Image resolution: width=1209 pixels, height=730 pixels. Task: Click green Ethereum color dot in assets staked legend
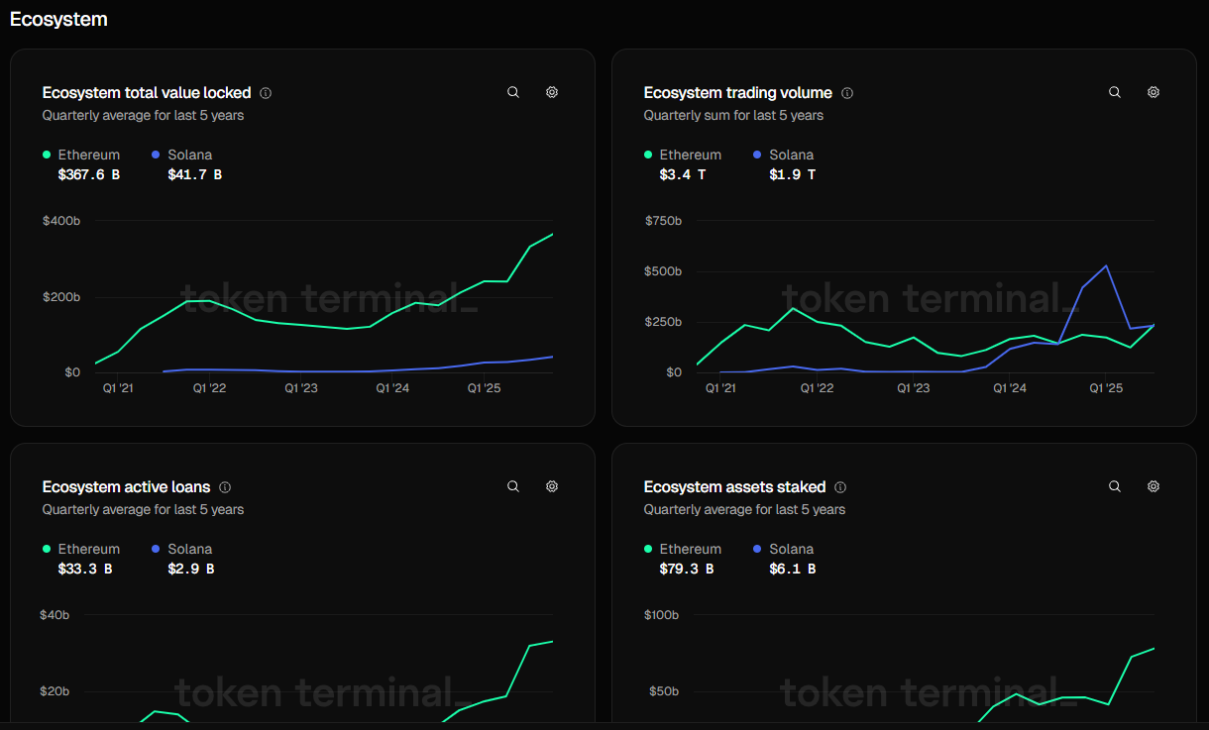point(648,549)
